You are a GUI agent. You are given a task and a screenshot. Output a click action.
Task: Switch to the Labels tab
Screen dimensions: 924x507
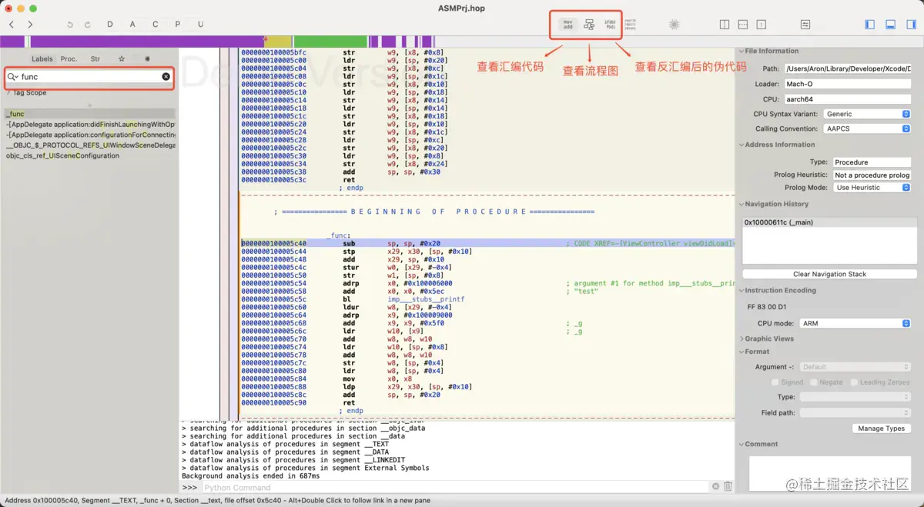point(42,58)
